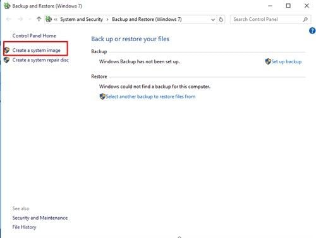Click 'Windows Backup has not been set up.' text
316x238 pixels.
139,61
